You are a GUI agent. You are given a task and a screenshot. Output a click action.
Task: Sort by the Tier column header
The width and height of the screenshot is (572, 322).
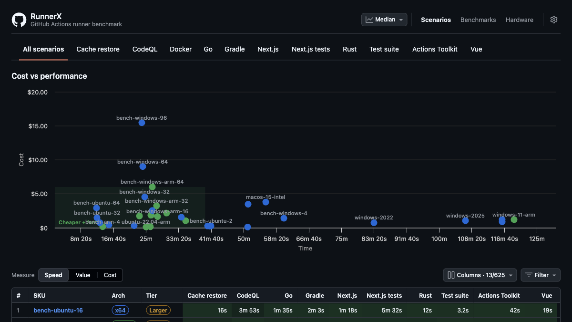tap(152, 296)
